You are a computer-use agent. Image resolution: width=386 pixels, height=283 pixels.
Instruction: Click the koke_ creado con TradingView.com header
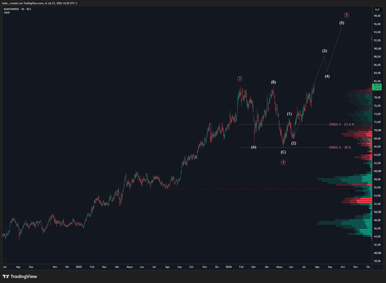tap(40, 3)
